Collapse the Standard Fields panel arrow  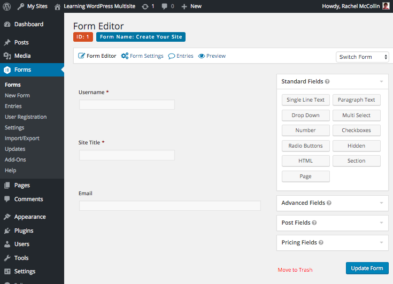click(381, 81)
